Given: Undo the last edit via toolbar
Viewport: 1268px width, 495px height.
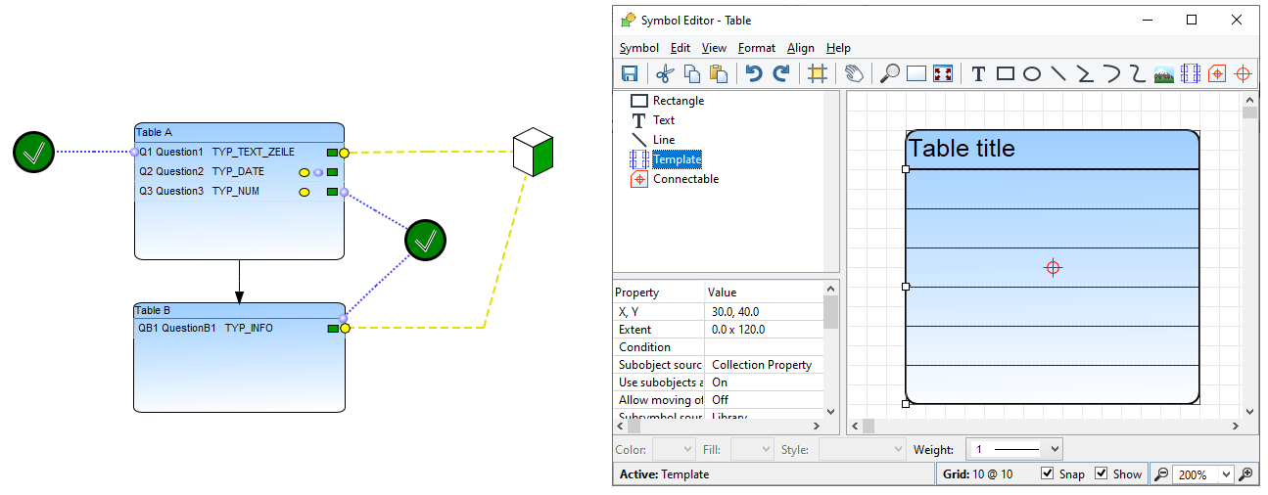Looking at the screenshot, I should tap(753, 73).
